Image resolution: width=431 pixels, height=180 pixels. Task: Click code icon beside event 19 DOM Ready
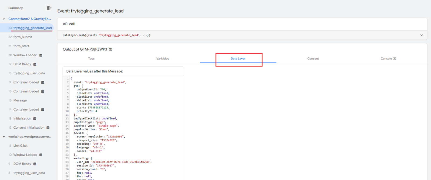(x=35, y=64)
